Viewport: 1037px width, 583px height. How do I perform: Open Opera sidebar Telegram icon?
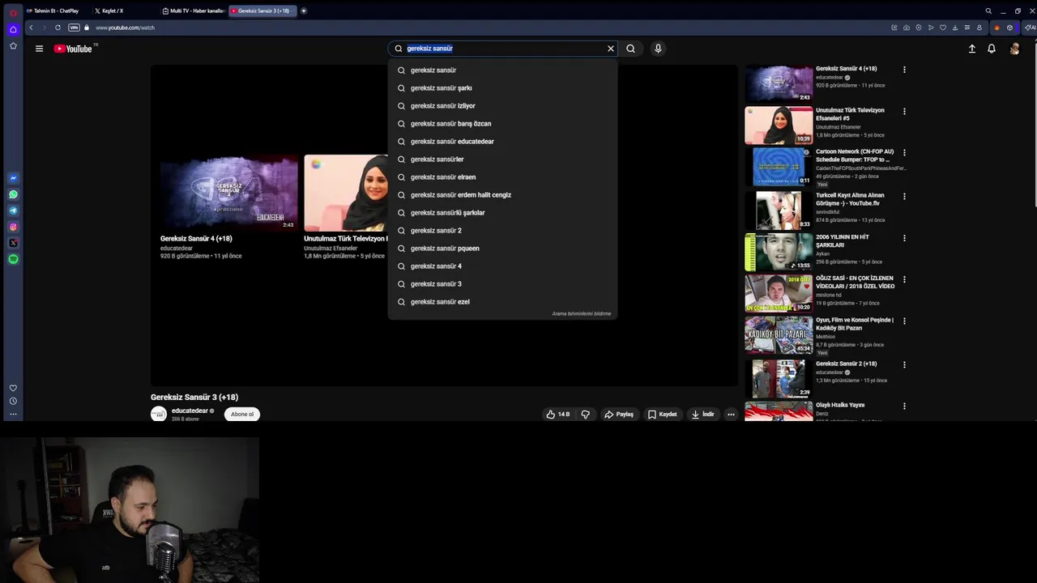[13, 211]
